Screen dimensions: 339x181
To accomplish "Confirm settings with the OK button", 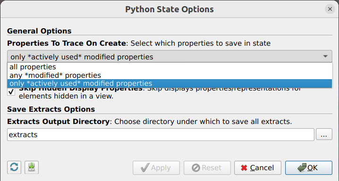I will point(308,168).
